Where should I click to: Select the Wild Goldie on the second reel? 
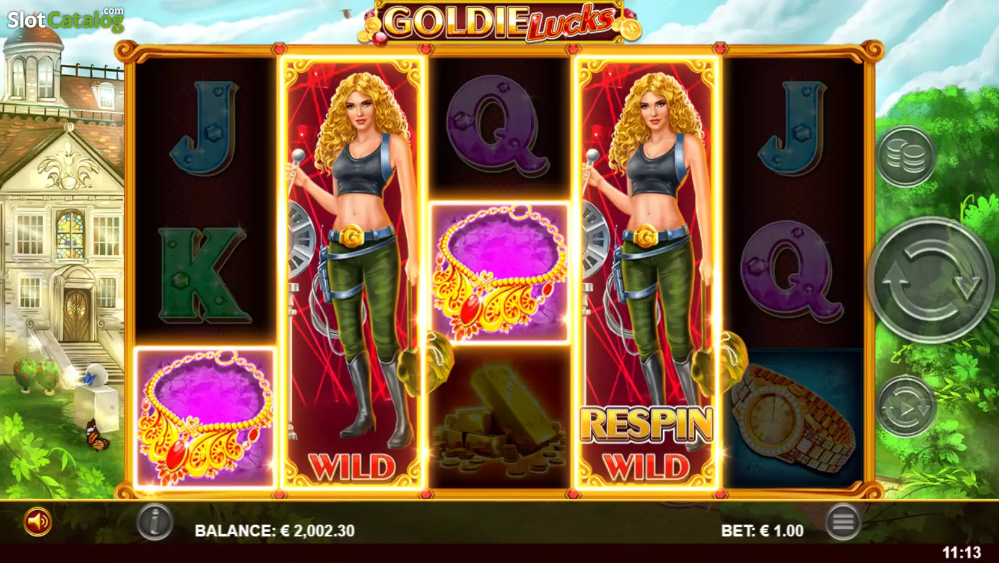pyautogui.click(x=353, y=273)
